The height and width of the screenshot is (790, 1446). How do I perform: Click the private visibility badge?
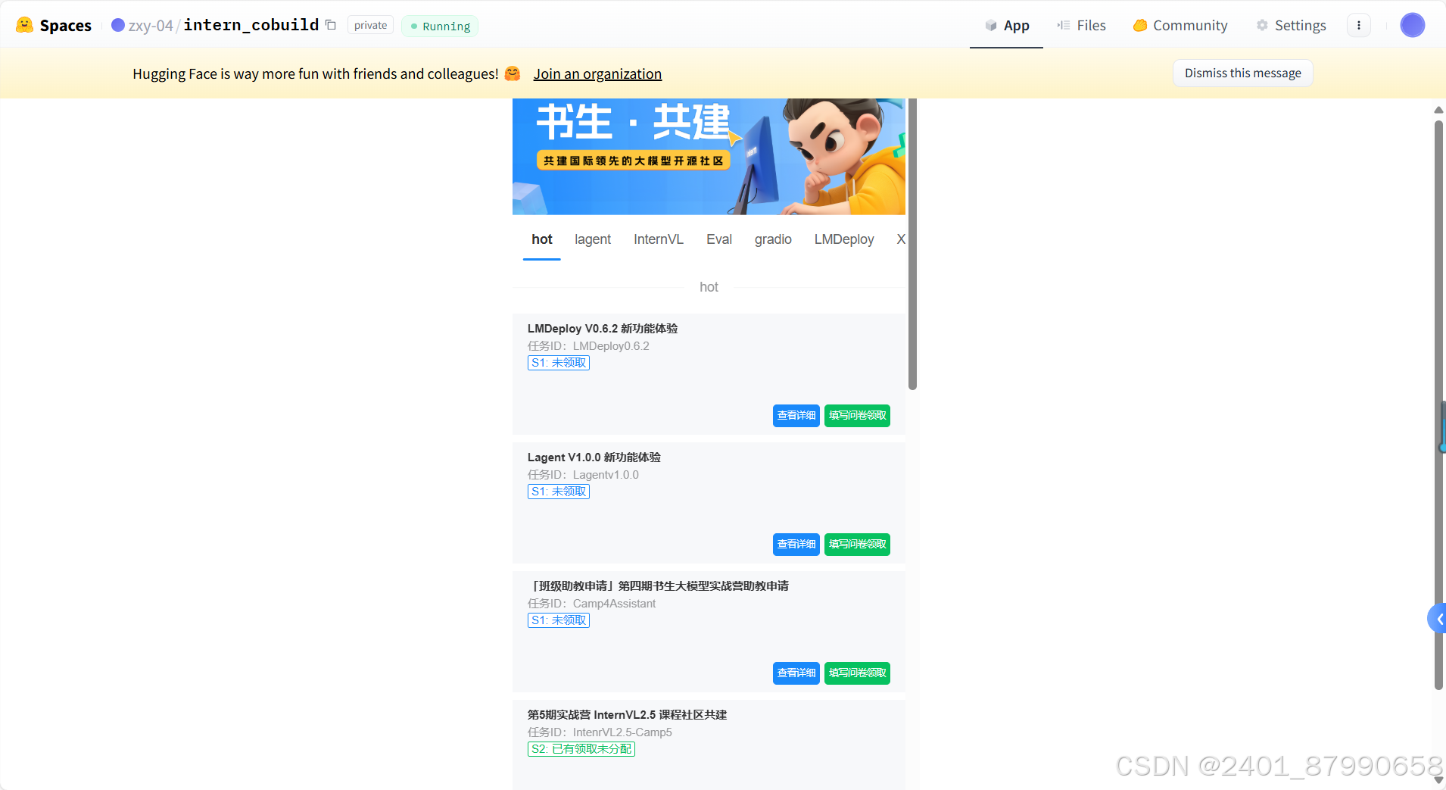pyautogui.click(x=370, y=25)
